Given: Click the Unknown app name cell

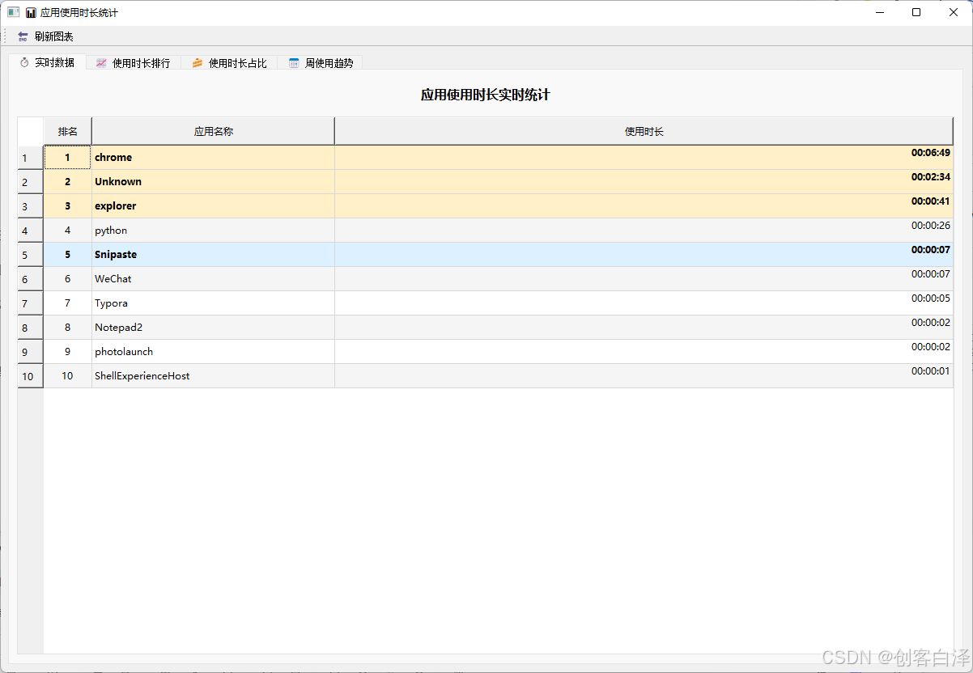Looking at the screenshot, I should pos(214,182).
